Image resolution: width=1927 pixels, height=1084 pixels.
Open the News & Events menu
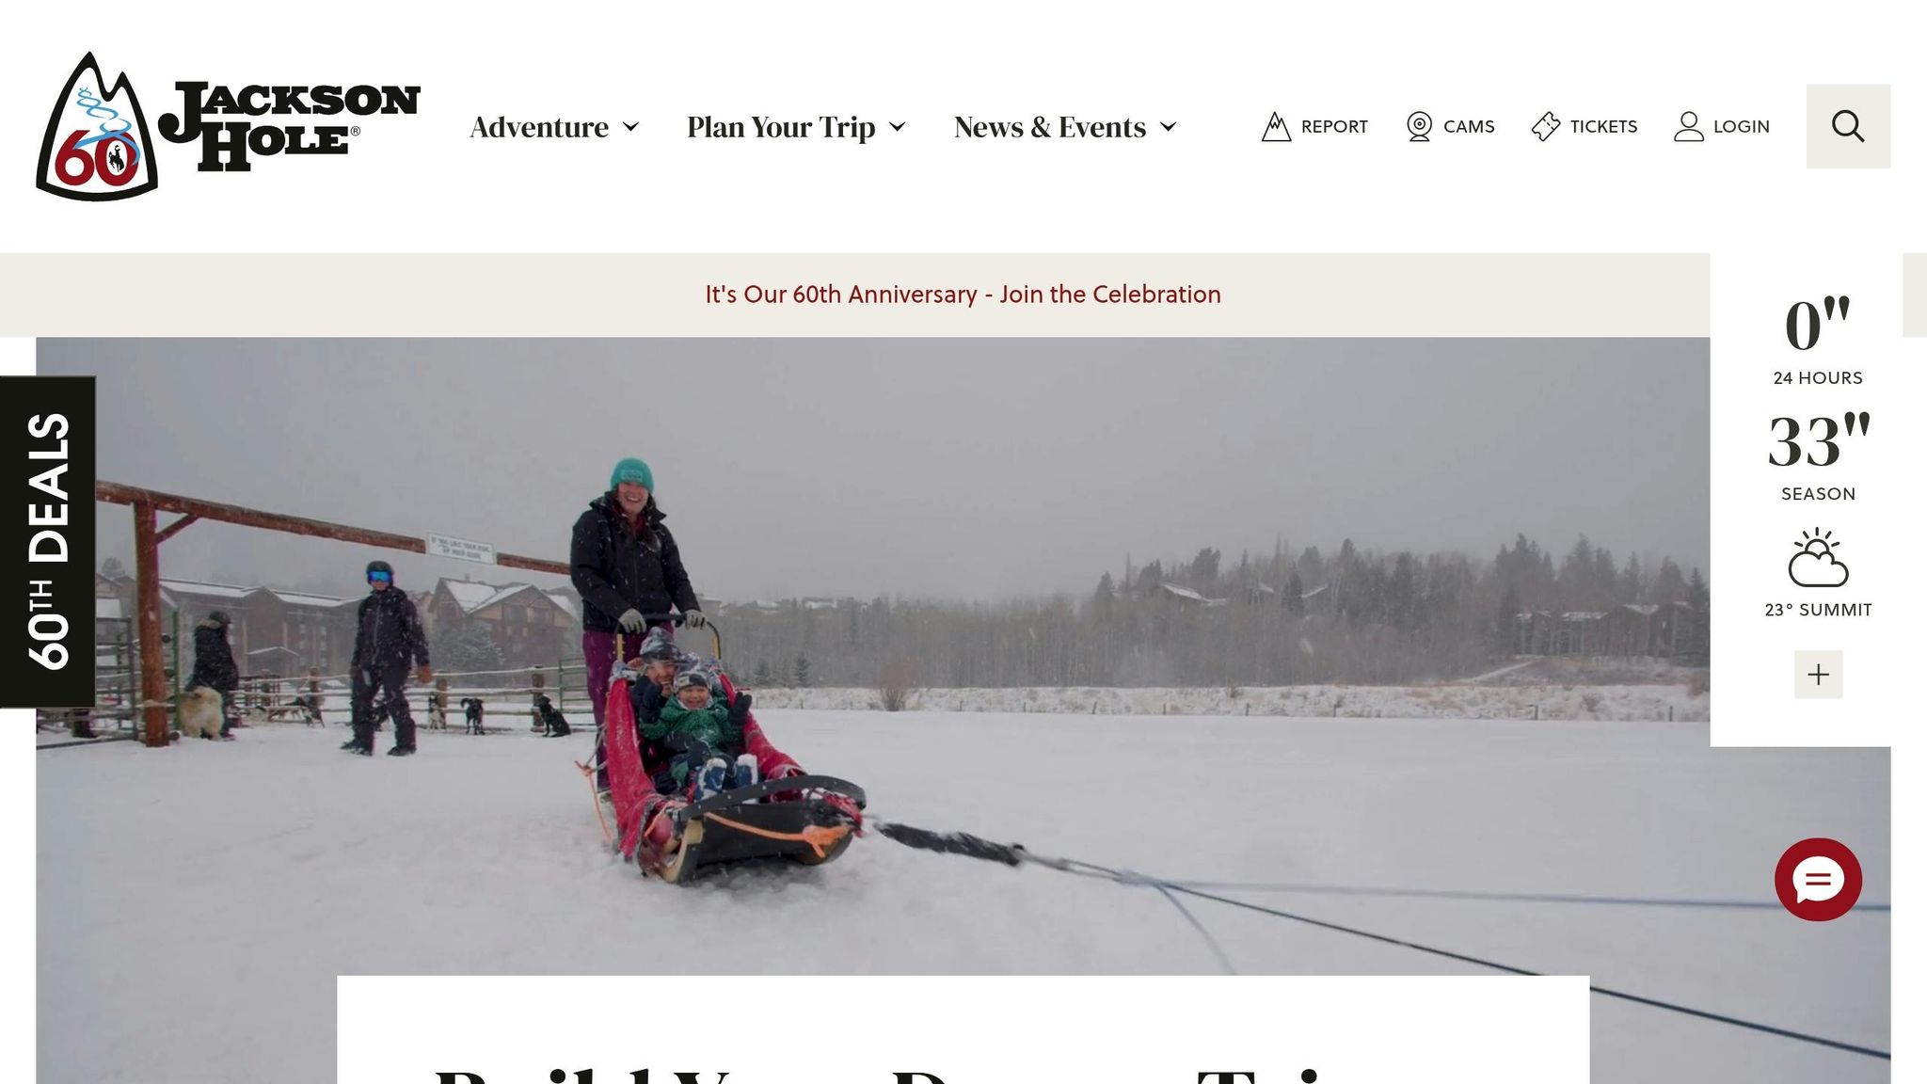pos(1050,126)
